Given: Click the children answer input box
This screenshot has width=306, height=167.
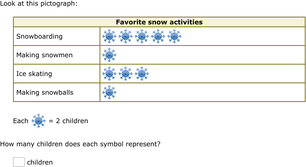Looking at the screenshot, I should point(19,162).
